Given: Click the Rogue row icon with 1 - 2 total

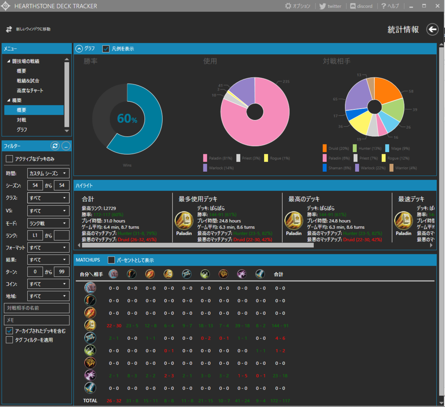Looking at the screenshot, I should click(90, 350).
